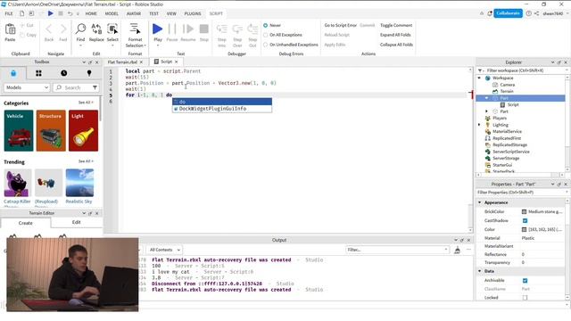Click the BrickColor swatch
This screenshot has width=571, height=321.
(525, 212)
